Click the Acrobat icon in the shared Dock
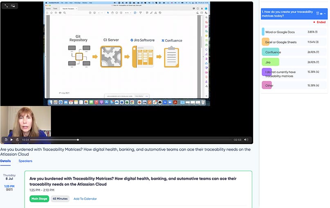Image resolution: width=330 pixels, height=208 pixels. pos(175,102)
